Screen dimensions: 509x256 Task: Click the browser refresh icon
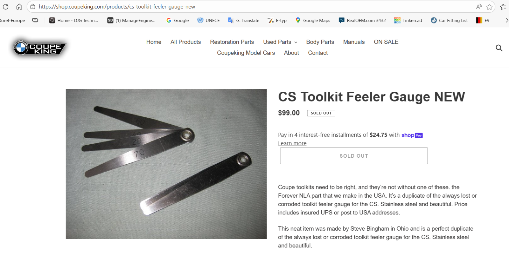(6, 7)
